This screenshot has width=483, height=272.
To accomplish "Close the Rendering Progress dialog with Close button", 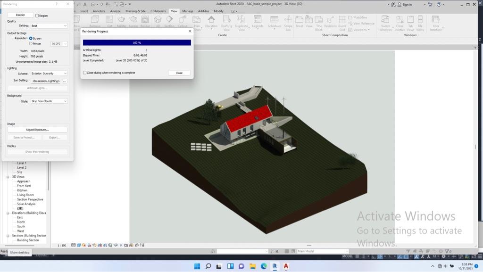I will 179,73.
